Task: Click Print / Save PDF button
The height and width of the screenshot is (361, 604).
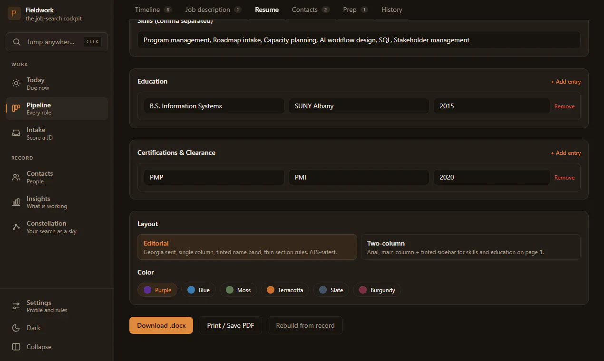Action: [230, 325]
